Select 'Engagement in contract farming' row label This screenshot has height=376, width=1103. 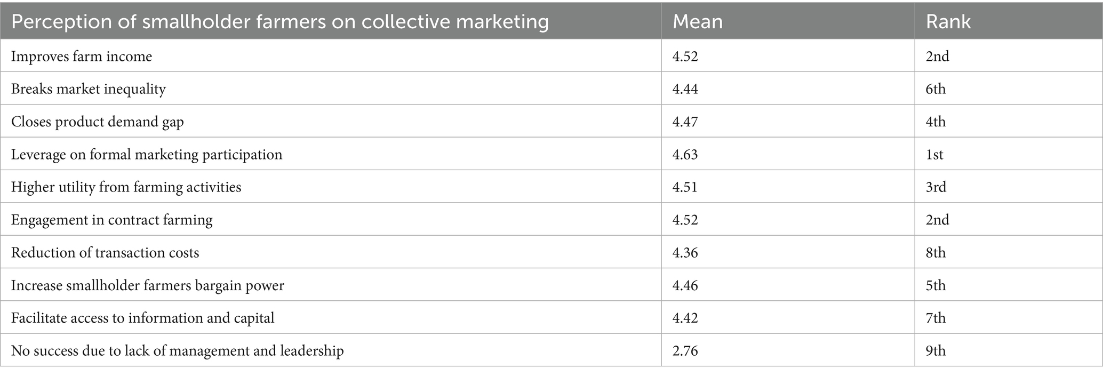[112, 220]
